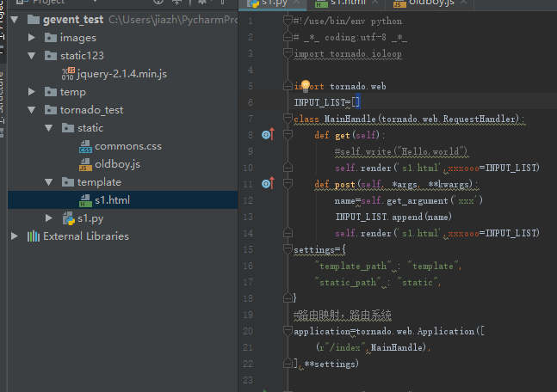Expand the temp folder arrow

[32, 92]
